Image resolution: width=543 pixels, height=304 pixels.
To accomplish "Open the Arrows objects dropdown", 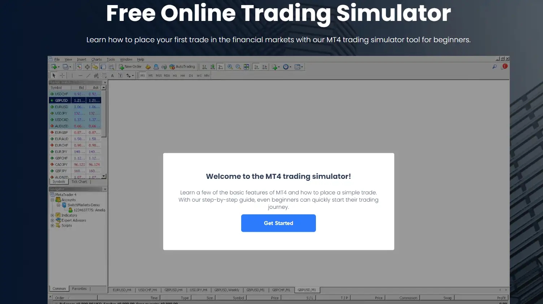I will coord(130,75).
